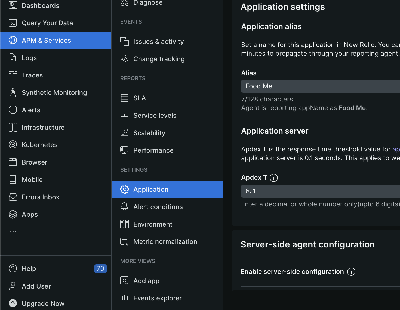Image resolution: width=400 pixels, height=310 pixels.
Task: Select Application under Settings
Action: click(x=167, y=189)
